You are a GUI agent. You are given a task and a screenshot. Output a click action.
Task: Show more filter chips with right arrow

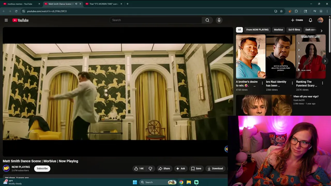pyautogui.click(x=321, y=30)
